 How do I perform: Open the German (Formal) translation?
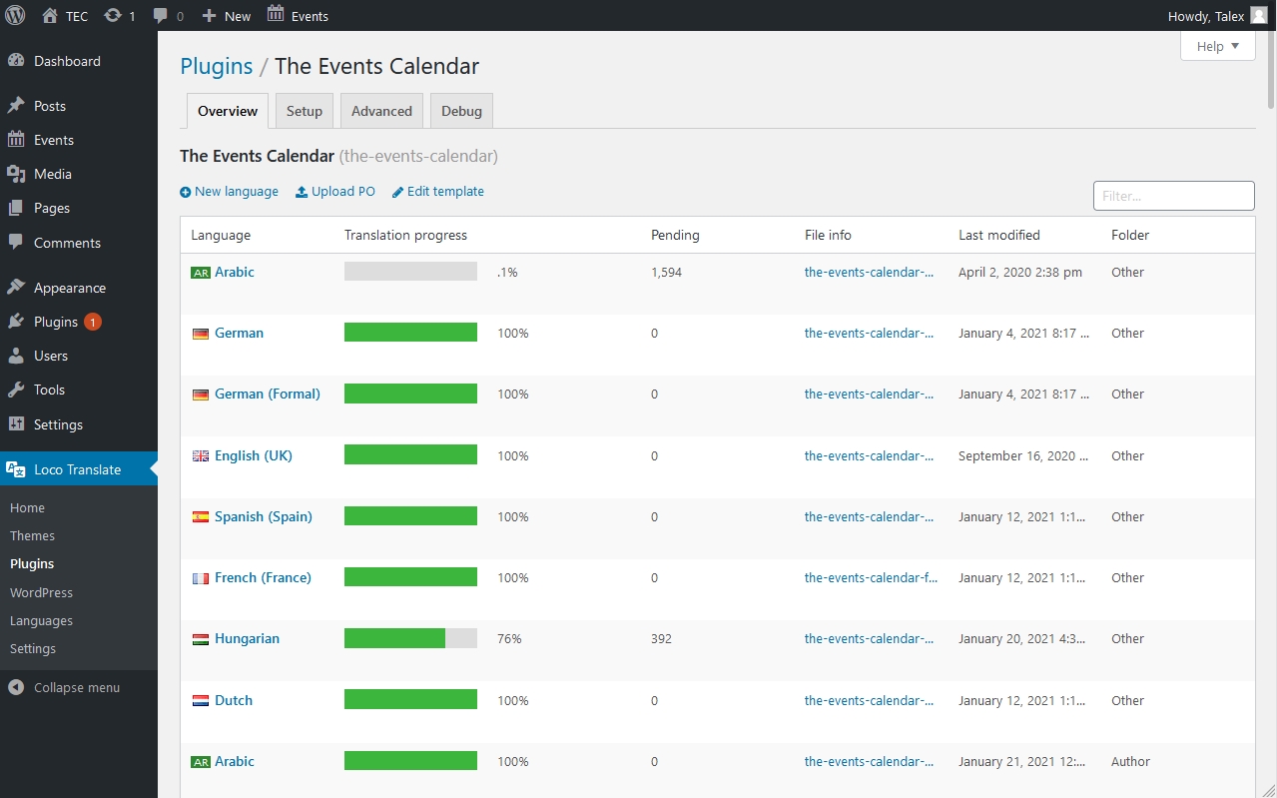tap(268, 395)
